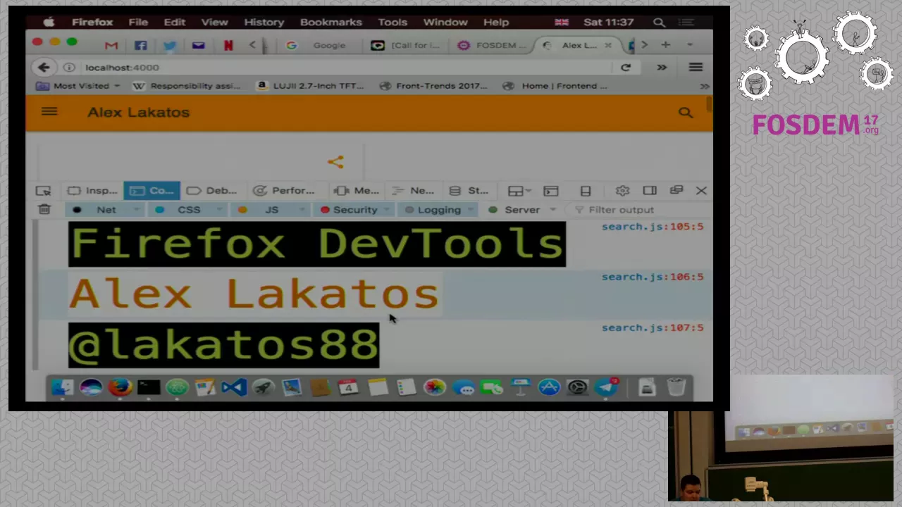Open the App Store from the Dock

[x=548, y=387]
